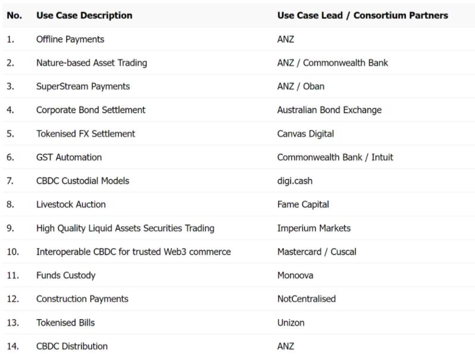This screenshot has width=475, height=359.
Task: Click 'Imperium Markets' partner name
Action: pyautogui.click(x=314, y=228)
